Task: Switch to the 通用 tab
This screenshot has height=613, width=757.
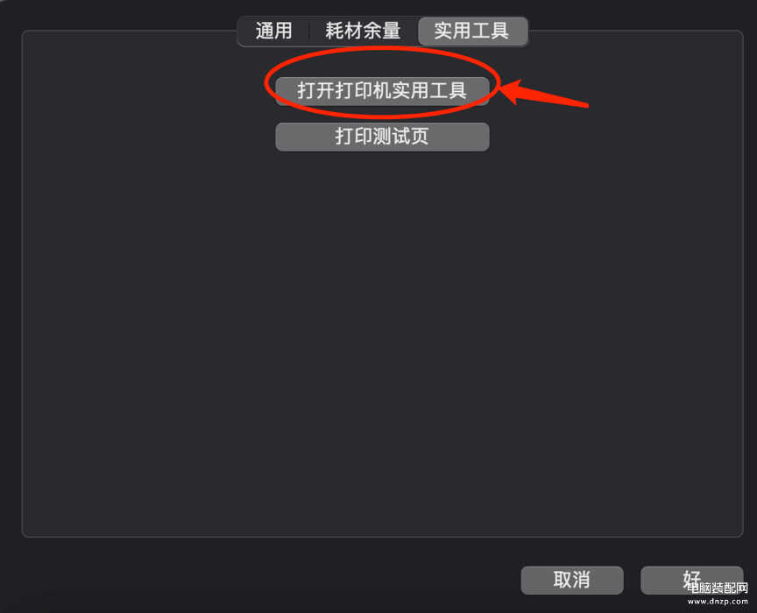Action: [x=273, y=32]
